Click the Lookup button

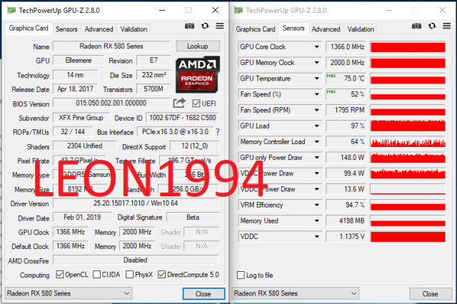tap(198, 46)
